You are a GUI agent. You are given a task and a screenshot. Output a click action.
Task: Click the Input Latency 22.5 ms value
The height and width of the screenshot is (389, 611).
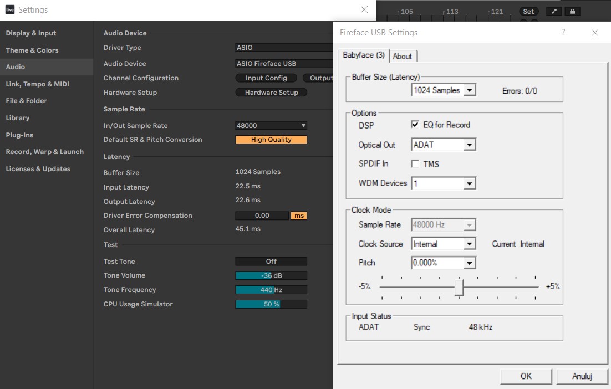[248, 186]
